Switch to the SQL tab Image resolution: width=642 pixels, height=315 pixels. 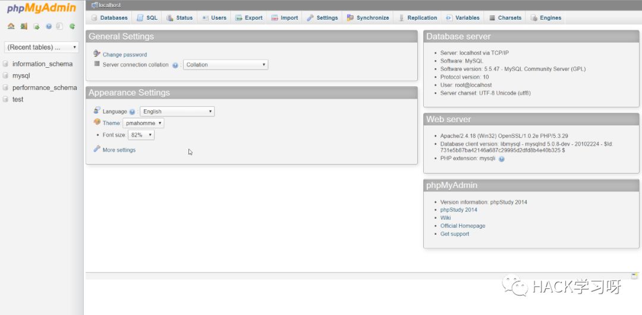coord(147,18)
